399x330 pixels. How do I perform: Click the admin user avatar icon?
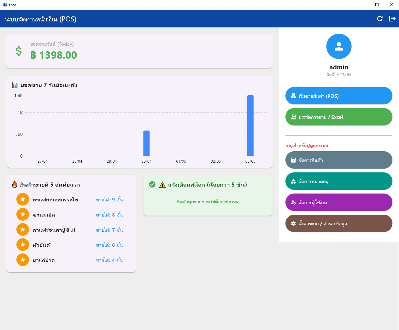pyautogui.click(x=339, y=46)
